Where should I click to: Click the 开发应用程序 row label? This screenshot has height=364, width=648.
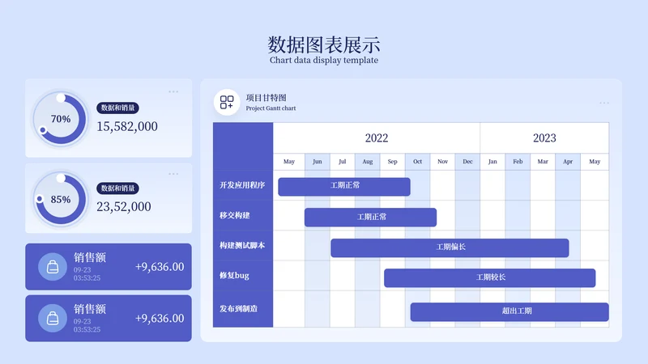click(x=242, y=185)
